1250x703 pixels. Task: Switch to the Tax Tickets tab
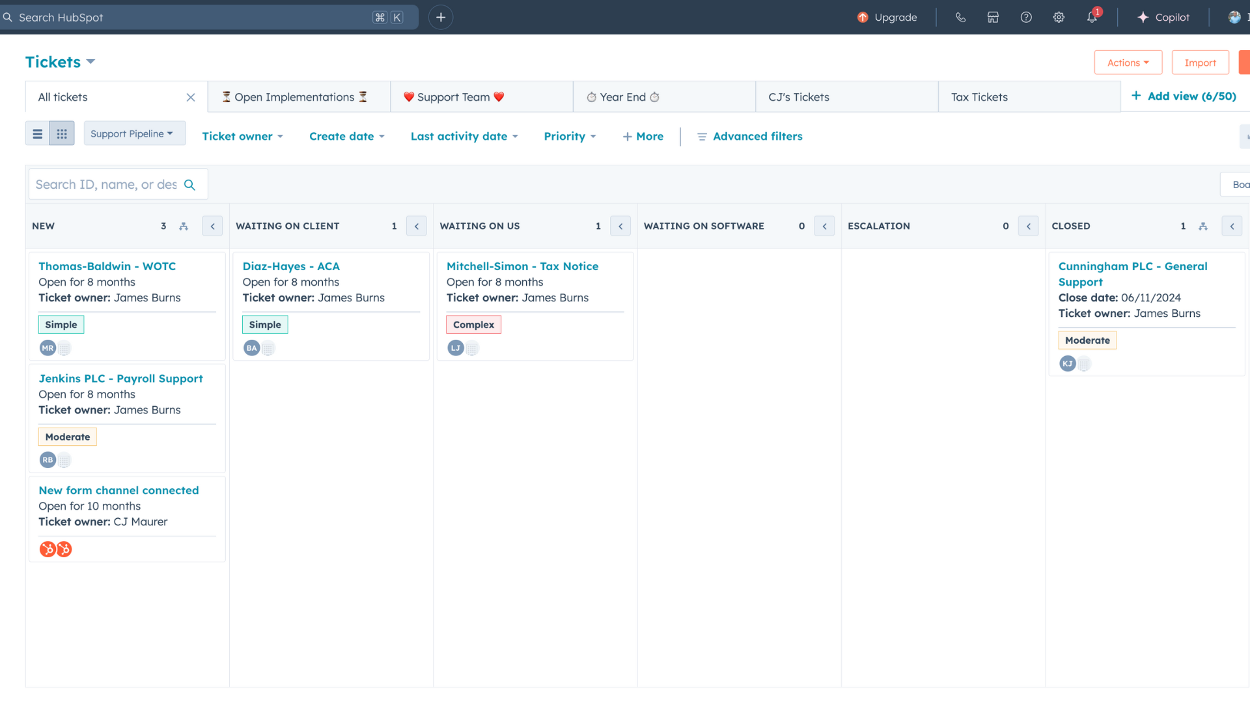coord(979,97)
